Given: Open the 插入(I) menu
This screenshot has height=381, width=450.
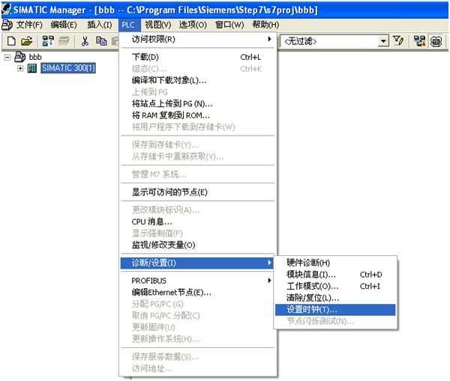Looking at the screenshot, I should [100, 25].
